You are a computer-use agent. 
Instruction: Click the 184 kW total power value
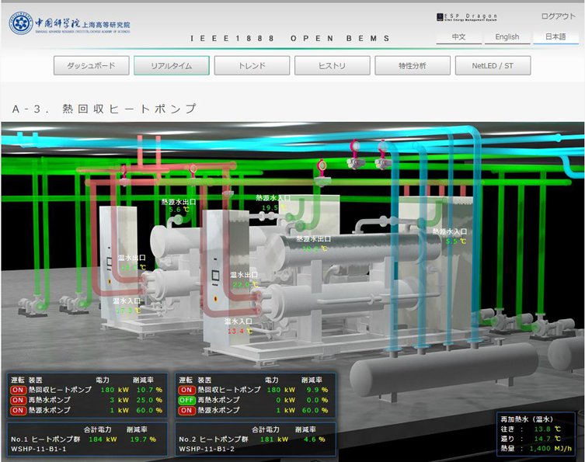[x=103, y=439]
